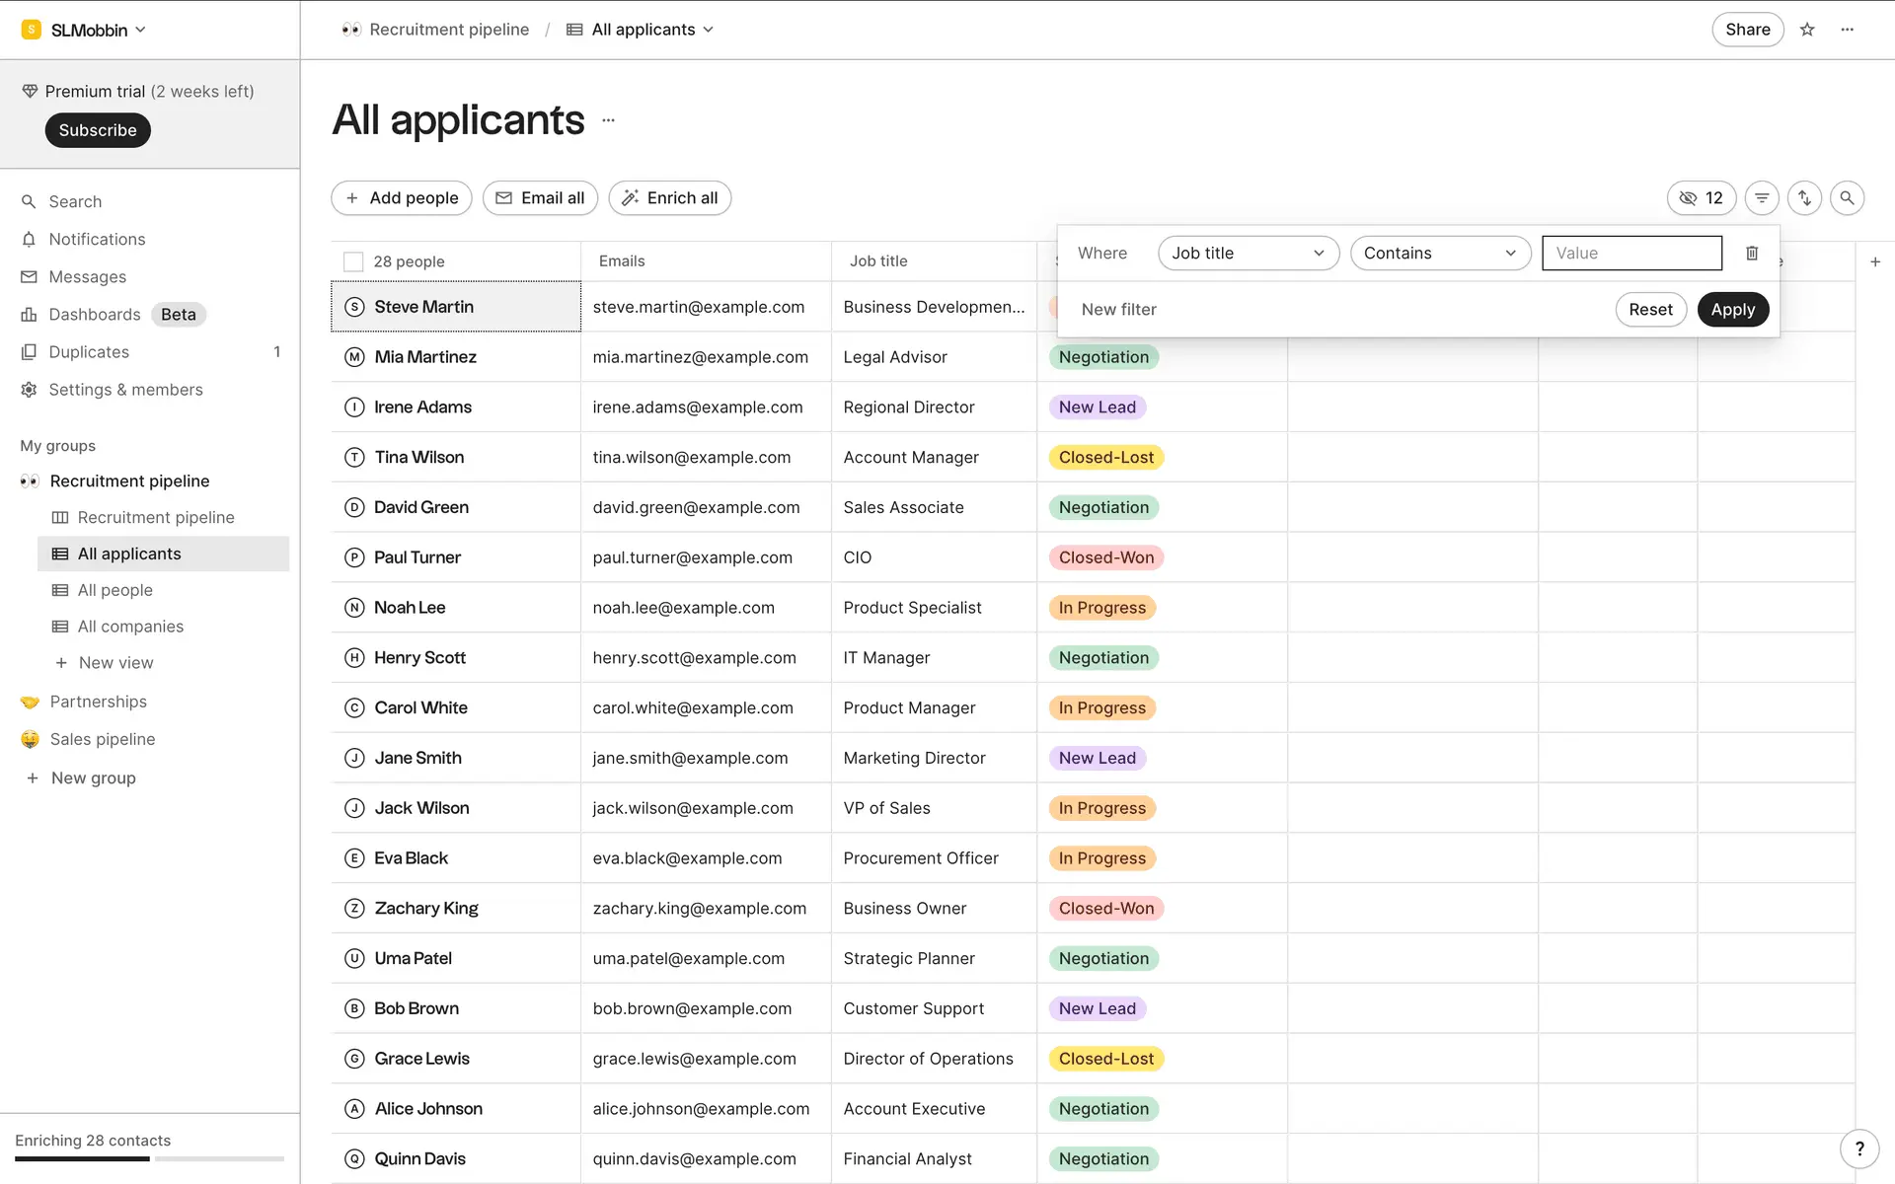Expand the Job title field dropdown

(x=1248, y=254)
